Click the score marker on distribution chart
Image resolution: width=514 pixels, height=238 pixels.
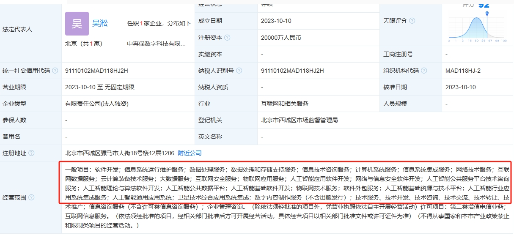pos(487,14)
